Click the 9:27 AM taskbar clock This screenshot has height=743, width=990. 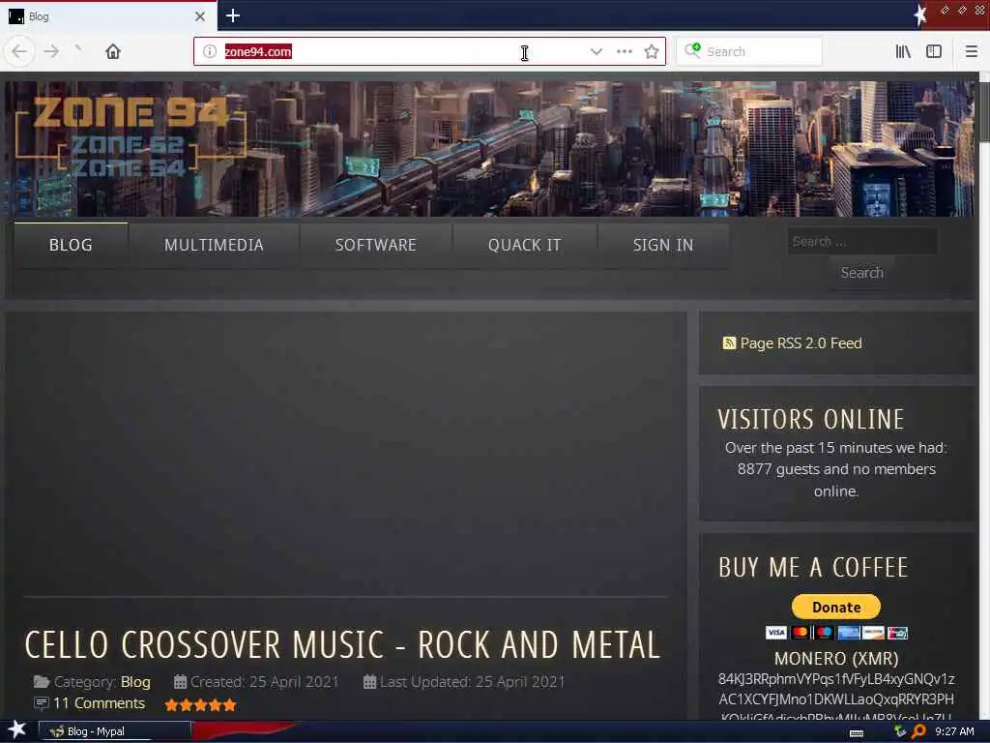[x=954, y=731]
